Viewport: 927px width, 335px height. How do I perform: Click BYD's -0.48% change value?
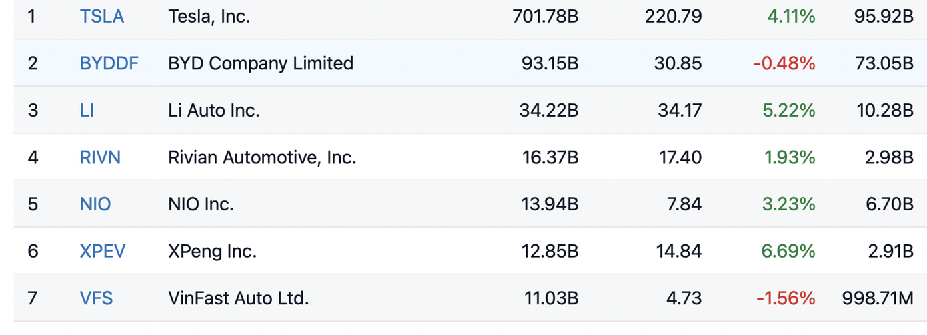coord(784,63)
